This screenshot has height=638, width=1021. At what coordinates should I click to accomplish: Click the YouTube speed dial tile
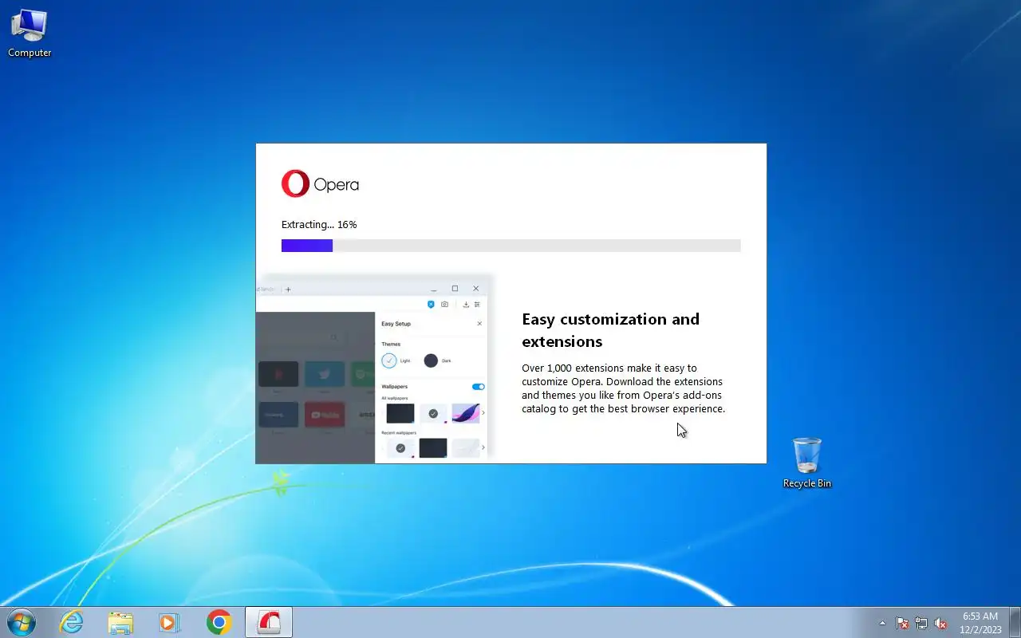pyautogui.click(x=324, y=415)
